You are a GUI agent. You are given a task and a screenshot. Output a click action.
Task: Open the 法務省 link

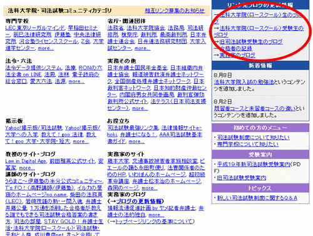115,28
